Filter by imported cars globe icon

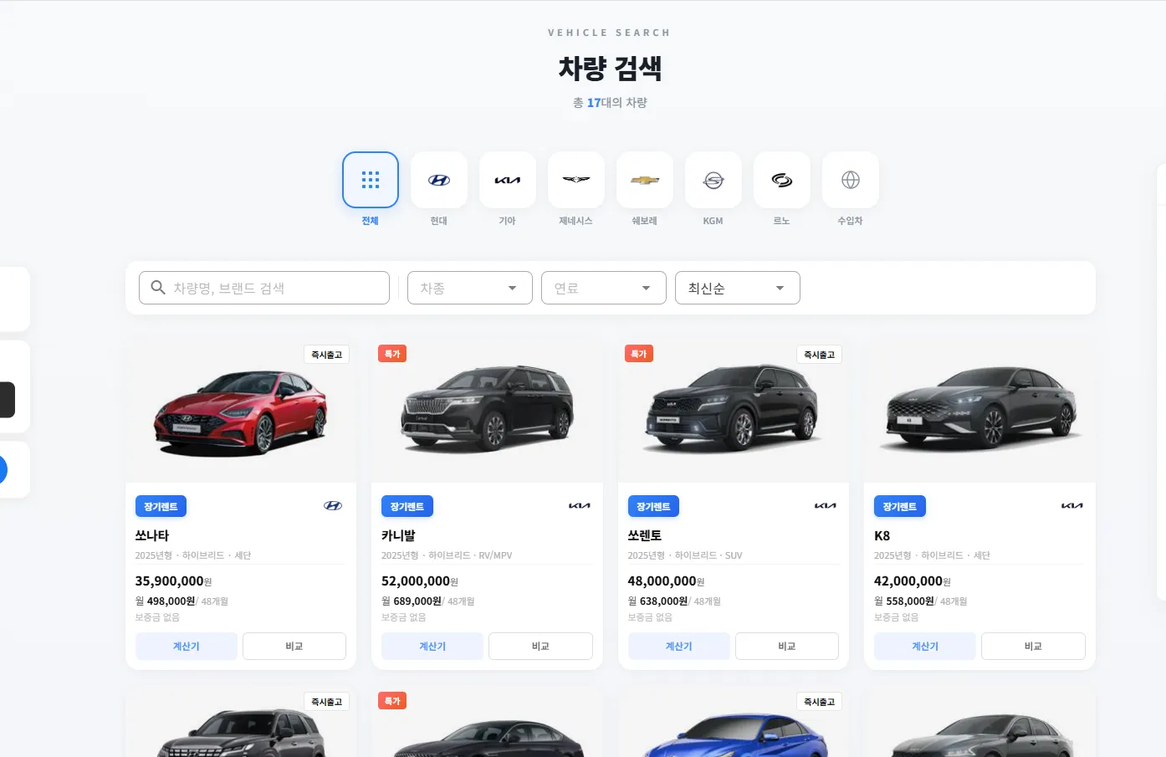click(851, 180)
